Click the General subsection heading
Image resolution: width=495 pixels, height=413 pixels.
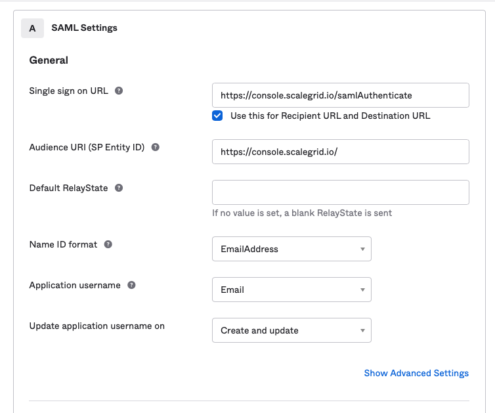[49, 60]
